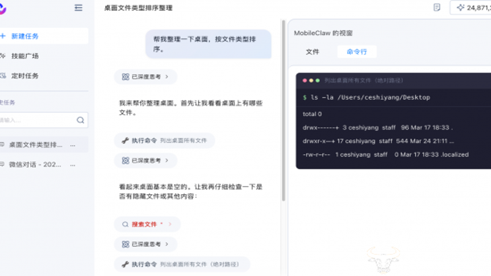Open more options for 微信对话 - 202... task
The image size is (491, 276).
click(x=73, y=165)
